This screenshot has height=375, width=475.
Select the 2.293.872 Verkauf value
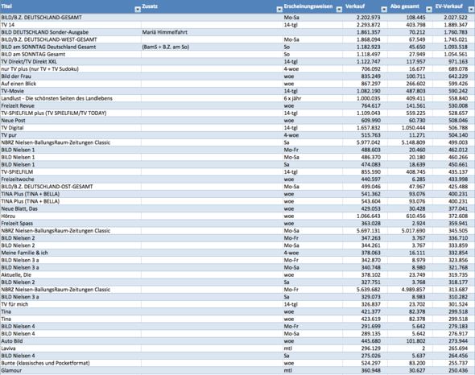pyautogui.click(x=365, y=25)
